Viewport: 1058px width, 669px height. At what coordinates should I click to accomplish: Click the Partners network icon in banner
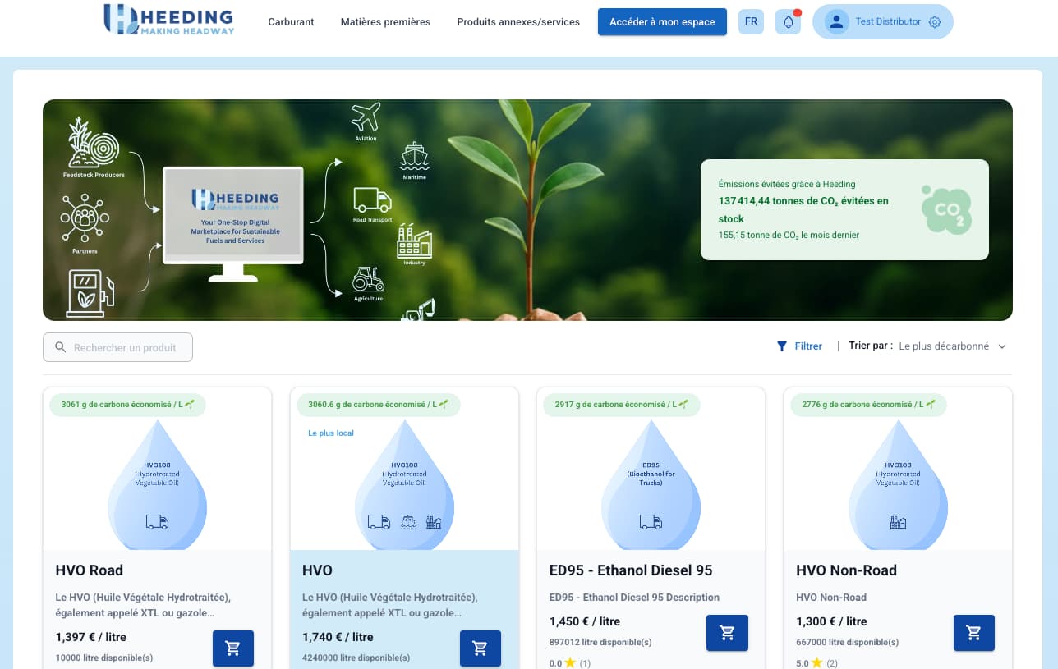click(85, 218)
